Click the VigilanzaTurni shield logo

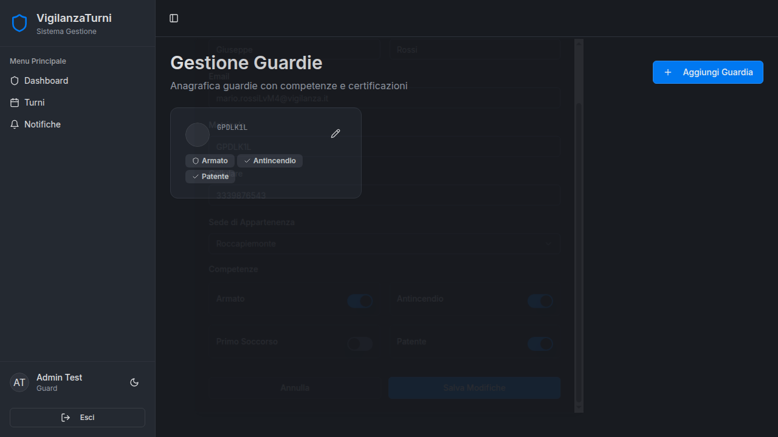[x=19, y=23]
